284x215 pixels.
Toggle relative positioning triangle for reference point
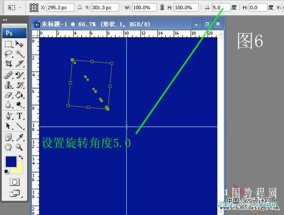[80, 7]
